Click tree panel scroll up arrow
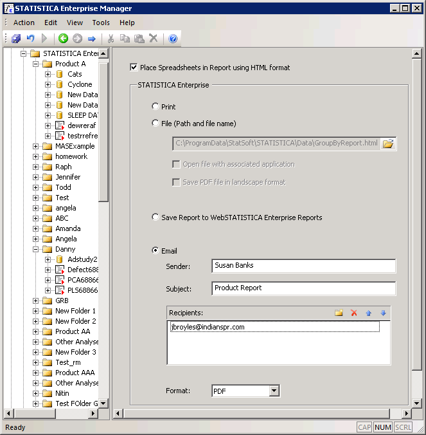 click(x=103, y=53)
